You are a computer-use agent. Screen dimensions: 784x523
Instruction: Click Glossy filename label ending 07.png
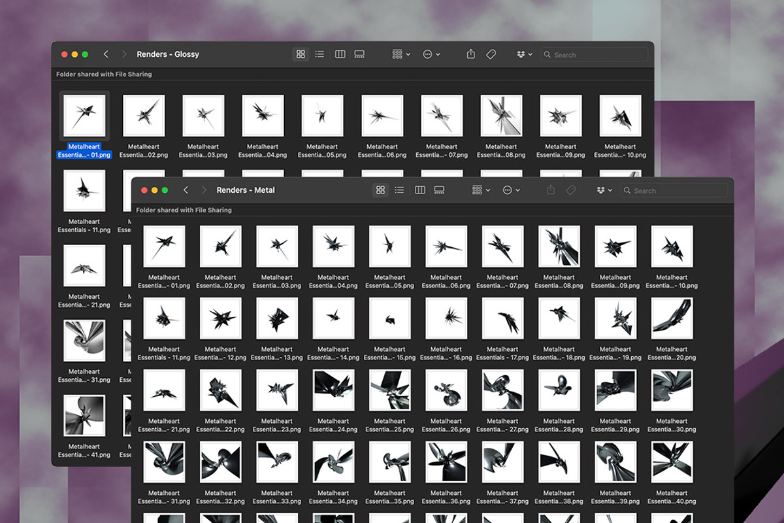point(442,151)
